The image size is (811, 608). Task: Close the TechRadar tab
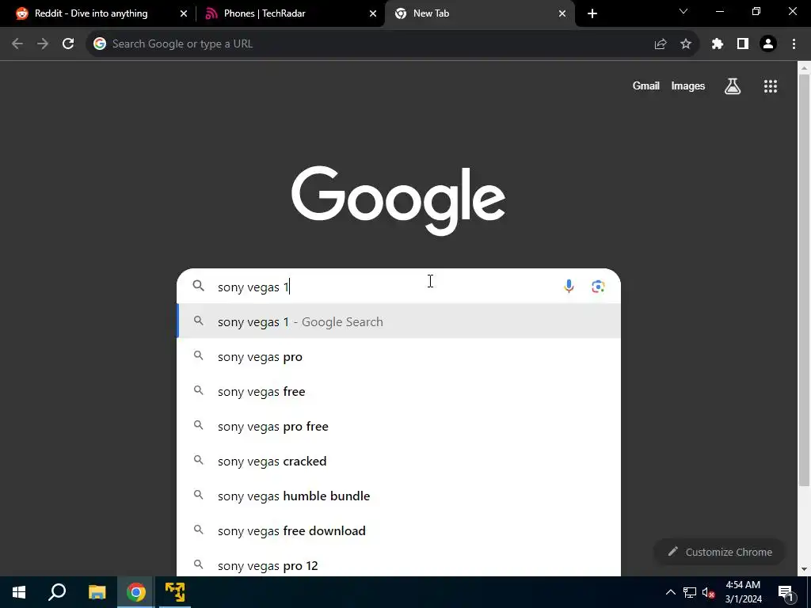pyautogui.click(x=373, y=13)
